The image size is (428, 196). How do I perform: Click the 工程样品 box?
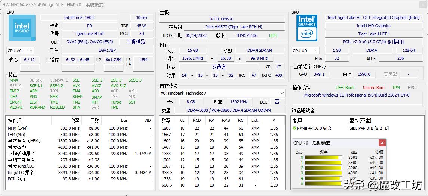(136, 42)
